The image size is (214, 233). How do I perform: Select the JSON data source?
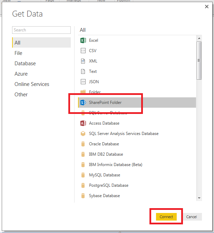137,82
